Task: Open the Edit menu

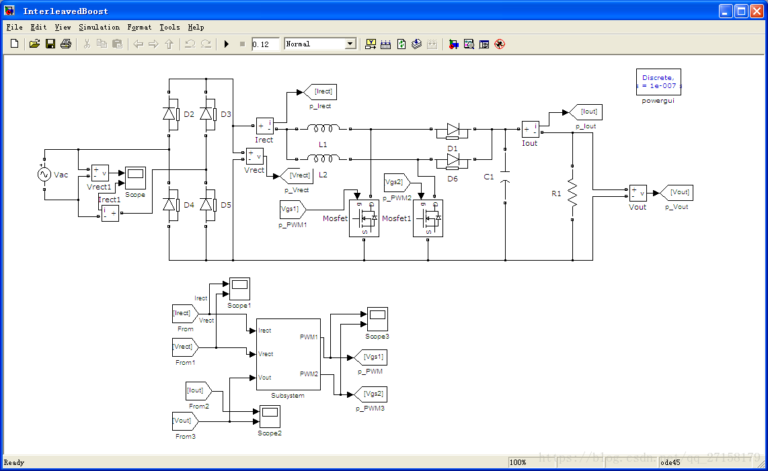Action: (x=38, y=28)
